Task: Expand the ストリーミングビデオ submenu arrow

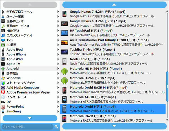Action: 58,83
